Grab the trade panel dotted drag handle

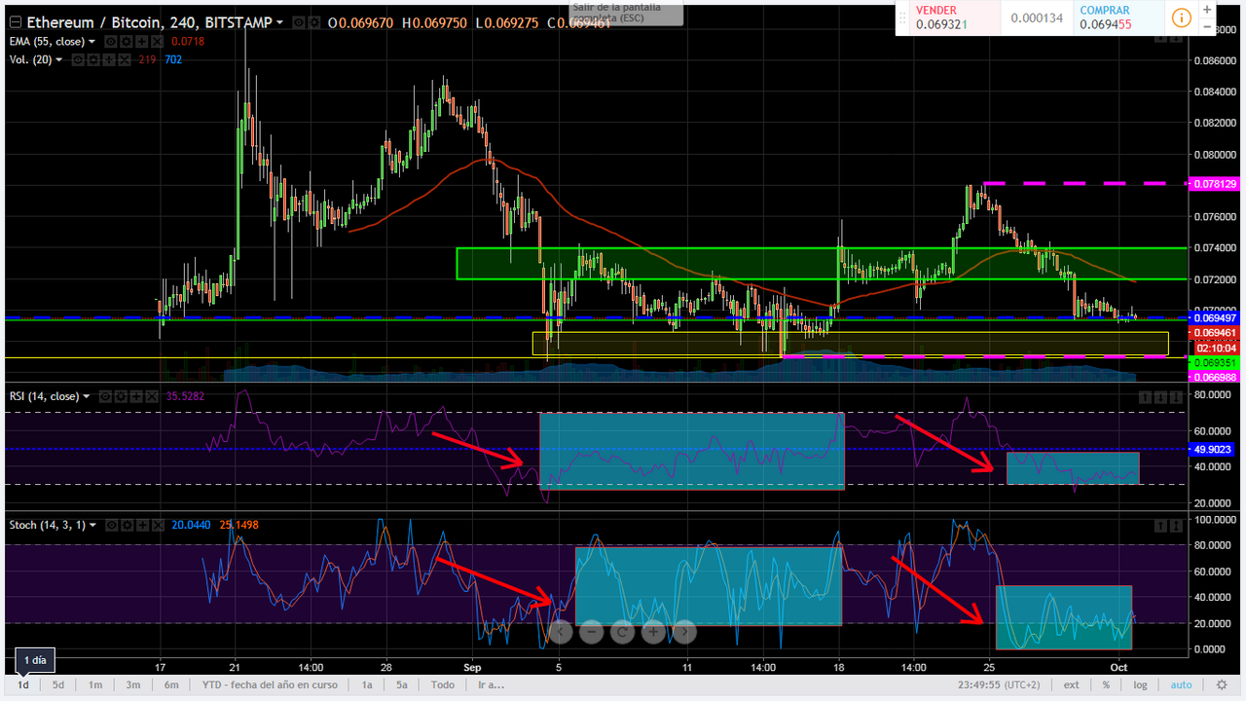pyautogui.click(x=900, y=18)
